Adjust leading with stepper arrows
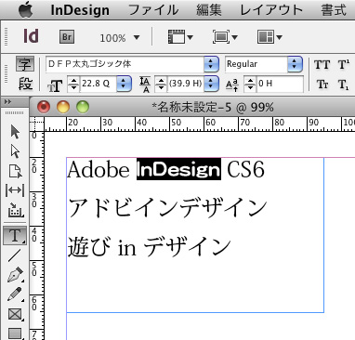 161,84
